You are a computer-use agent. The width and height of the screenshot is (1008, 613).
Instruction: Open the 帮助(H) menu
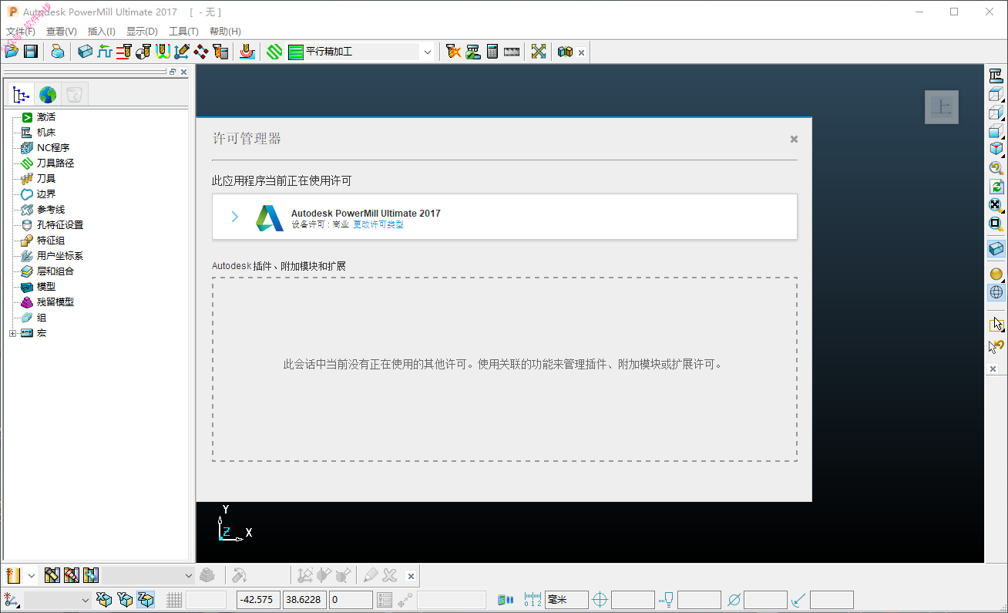(225, 32)
